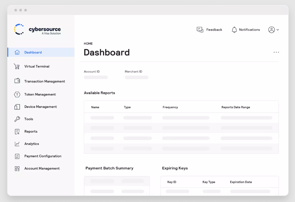This screenshot has width=295, height=202.
Task: Open the Dashboard three-dot options menu
Action: point(276,52)
